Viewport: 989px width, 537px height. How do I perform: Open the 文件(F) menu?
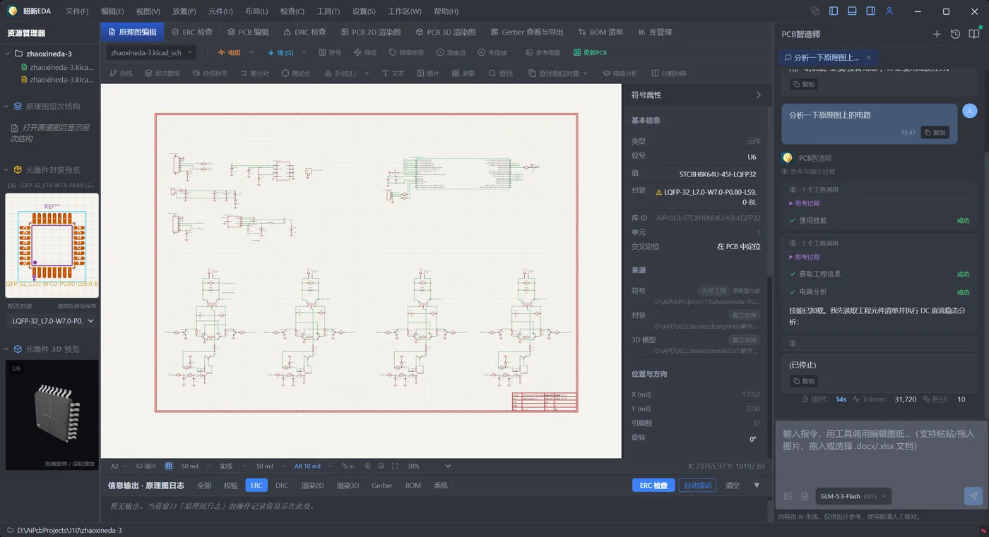[77, 11]
